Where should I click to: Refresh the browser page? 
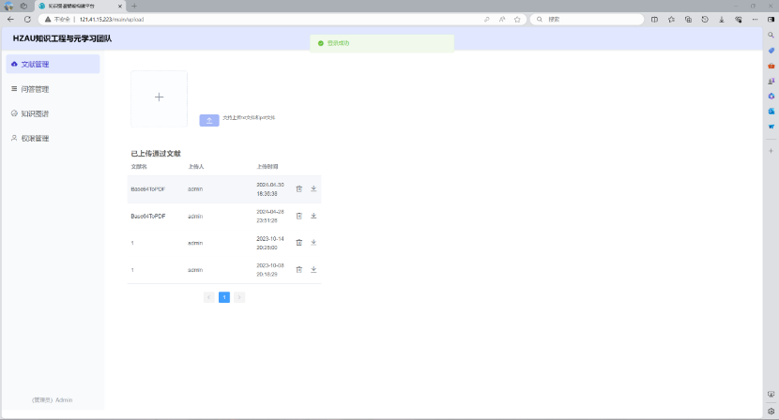tap(27, 19)
